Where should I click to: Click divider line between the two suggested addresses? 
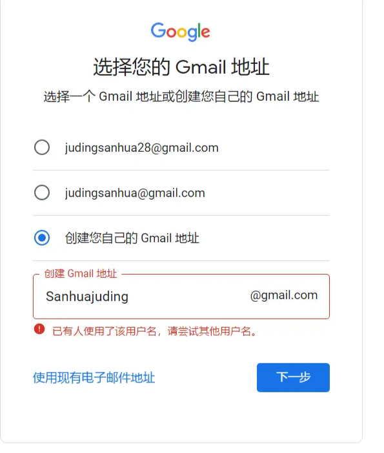181,170
